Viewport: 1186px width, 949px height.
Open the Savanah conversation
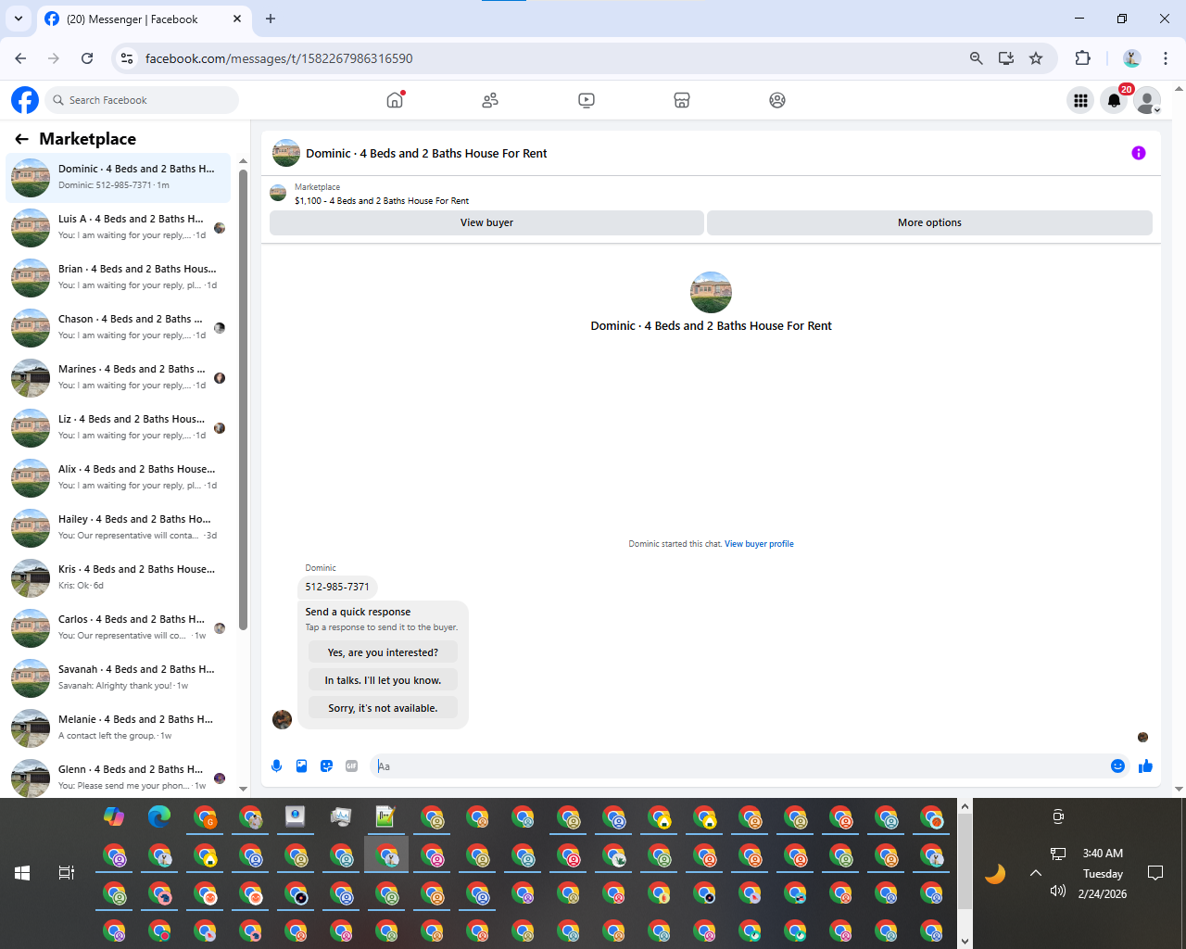click(119, 677)
